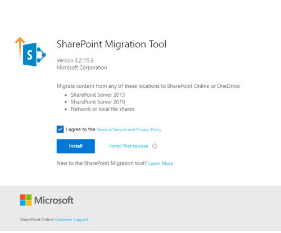The image size is (281, 233).
Task: Uncheck the I agree to the terms checkbox
Action: [x=60, y=129]
